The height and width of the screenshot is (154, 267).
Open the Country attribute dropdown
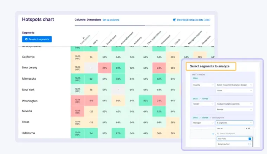pyautogui.click(x=203, y=85)
